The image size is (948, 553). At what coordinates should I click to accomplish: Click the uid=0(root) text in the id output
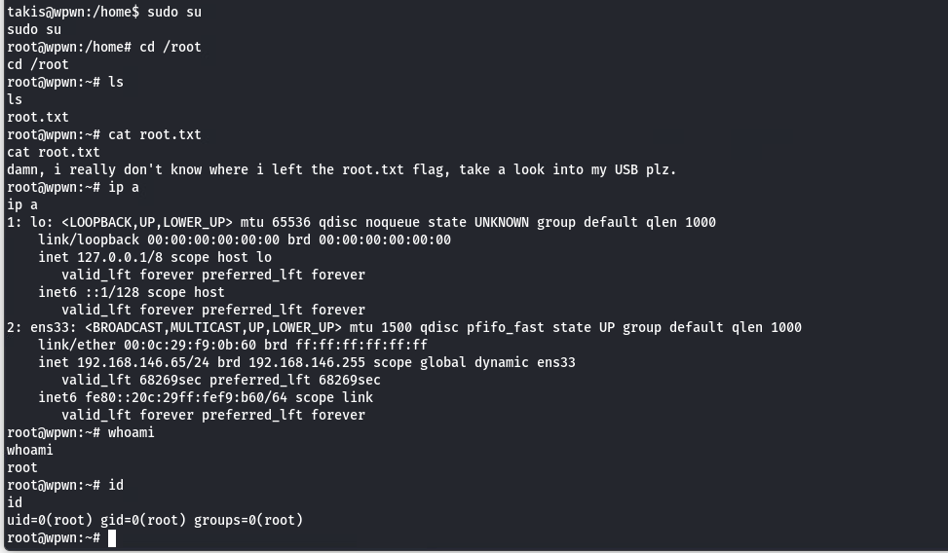pyautogui.click(x=50, y=520)
